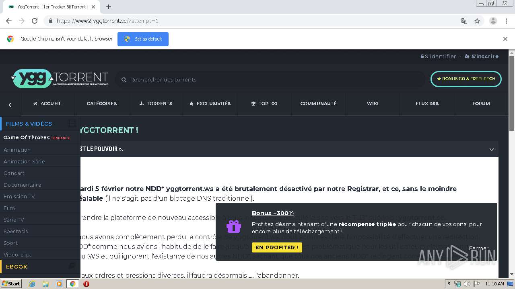The image size is (515, 289).
Task: Open the Accueil menu item
Action: coord(47,104)
